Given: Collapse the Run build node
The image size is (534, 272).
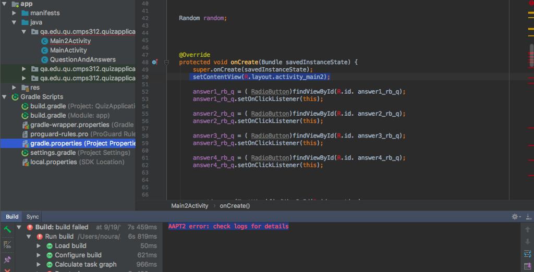Looking at the screenshot, I should 29,237.
